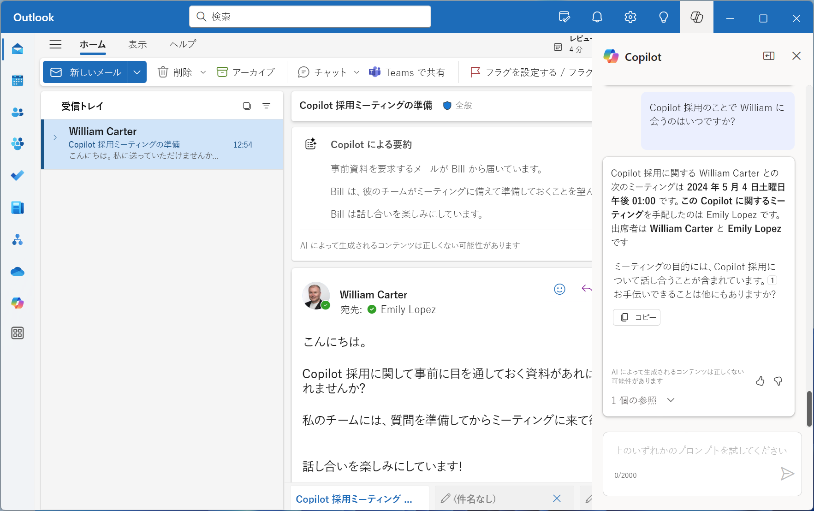Click the Reply arrow on William Carter's message

[586, 289]
